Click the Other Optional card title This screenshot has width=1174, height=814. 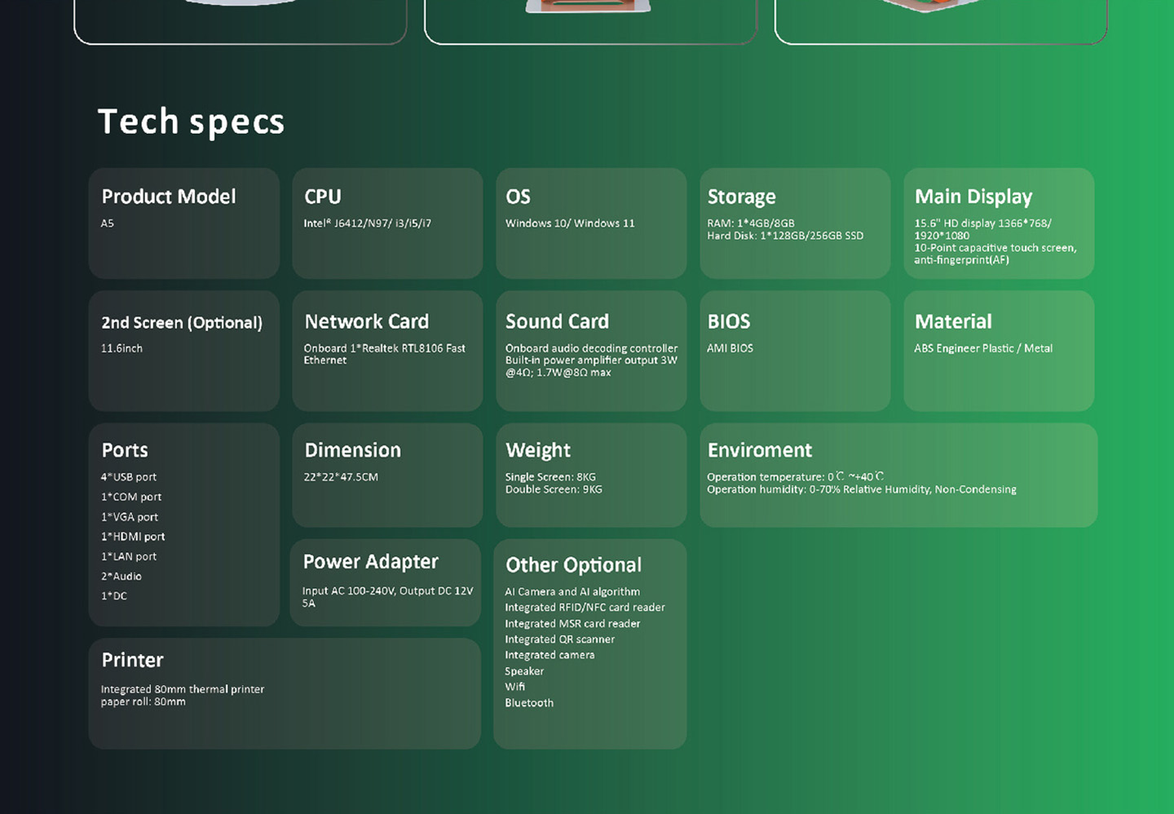573,565
